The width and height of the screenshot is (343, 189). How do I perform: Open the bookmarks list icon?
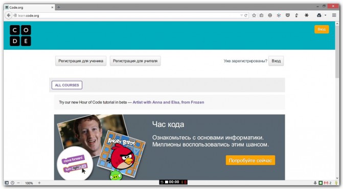(261, 15)
